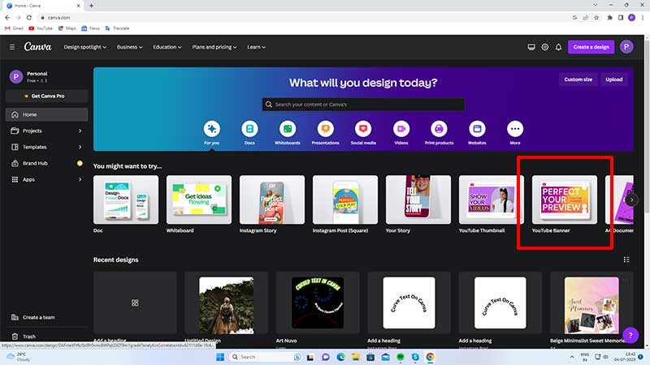Select the Social media category icon
This screenshot has height=365, width=650.
[x=363, y=129]
